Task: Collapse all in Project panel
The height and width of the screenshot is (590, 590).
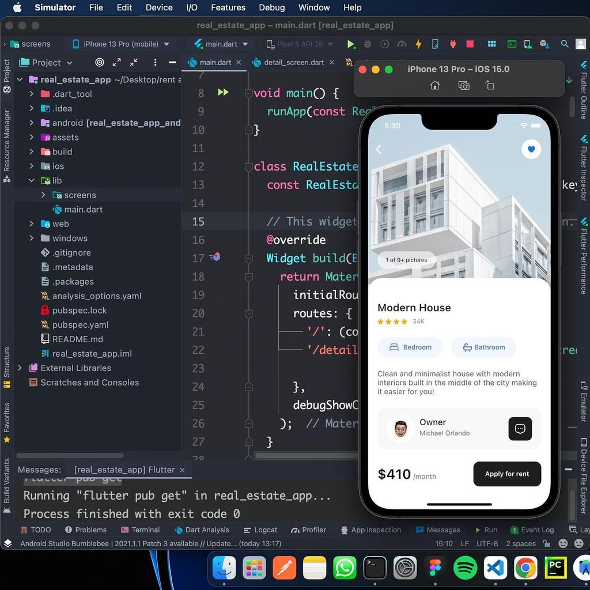Action: tap(134, 62)
